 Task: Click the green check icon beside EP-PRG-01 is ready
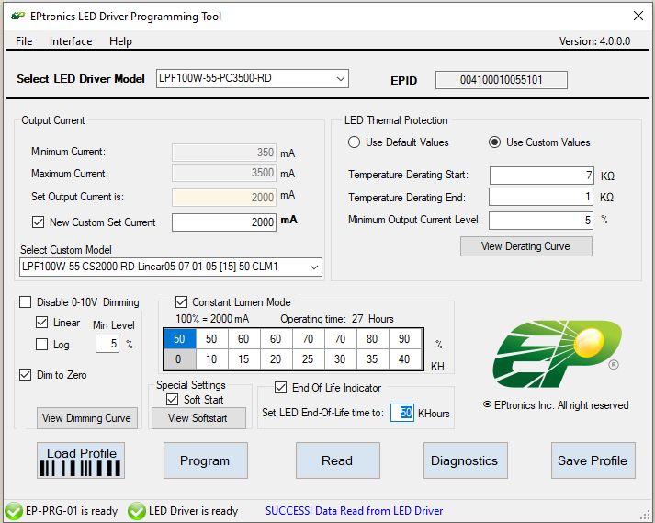[14, 511]
